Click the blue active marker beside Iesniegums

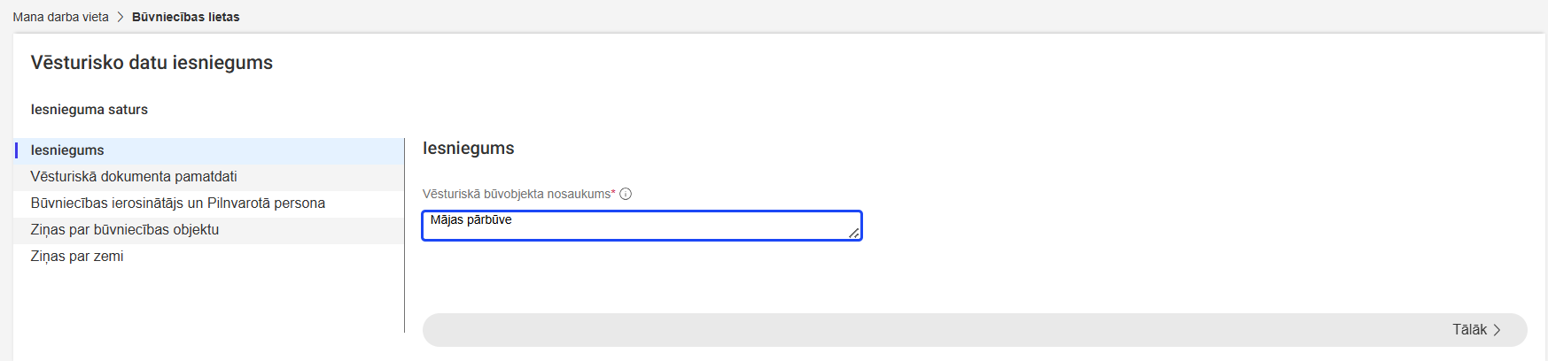coord(16,150)
